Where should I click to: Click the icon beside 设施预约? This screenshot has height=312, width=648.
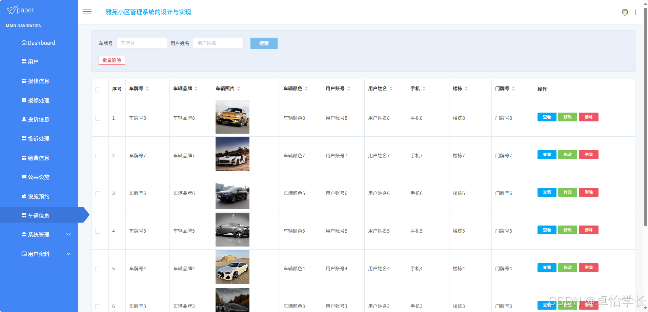24,196
